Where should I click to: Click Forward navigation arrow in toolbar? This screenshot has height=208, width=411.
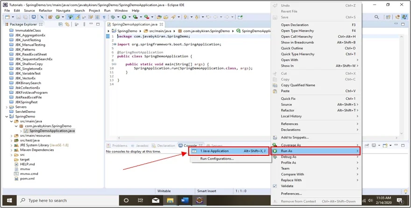227,17
